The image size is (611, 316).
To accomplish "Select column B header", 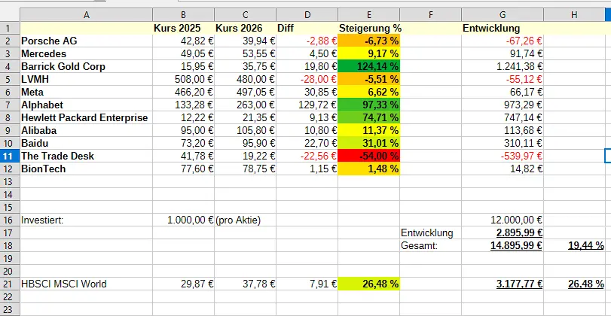I will [183, 15].
